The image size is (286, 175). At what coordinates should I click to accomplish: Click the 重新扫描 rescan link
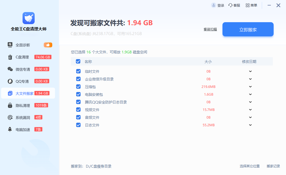pos(211,29)
